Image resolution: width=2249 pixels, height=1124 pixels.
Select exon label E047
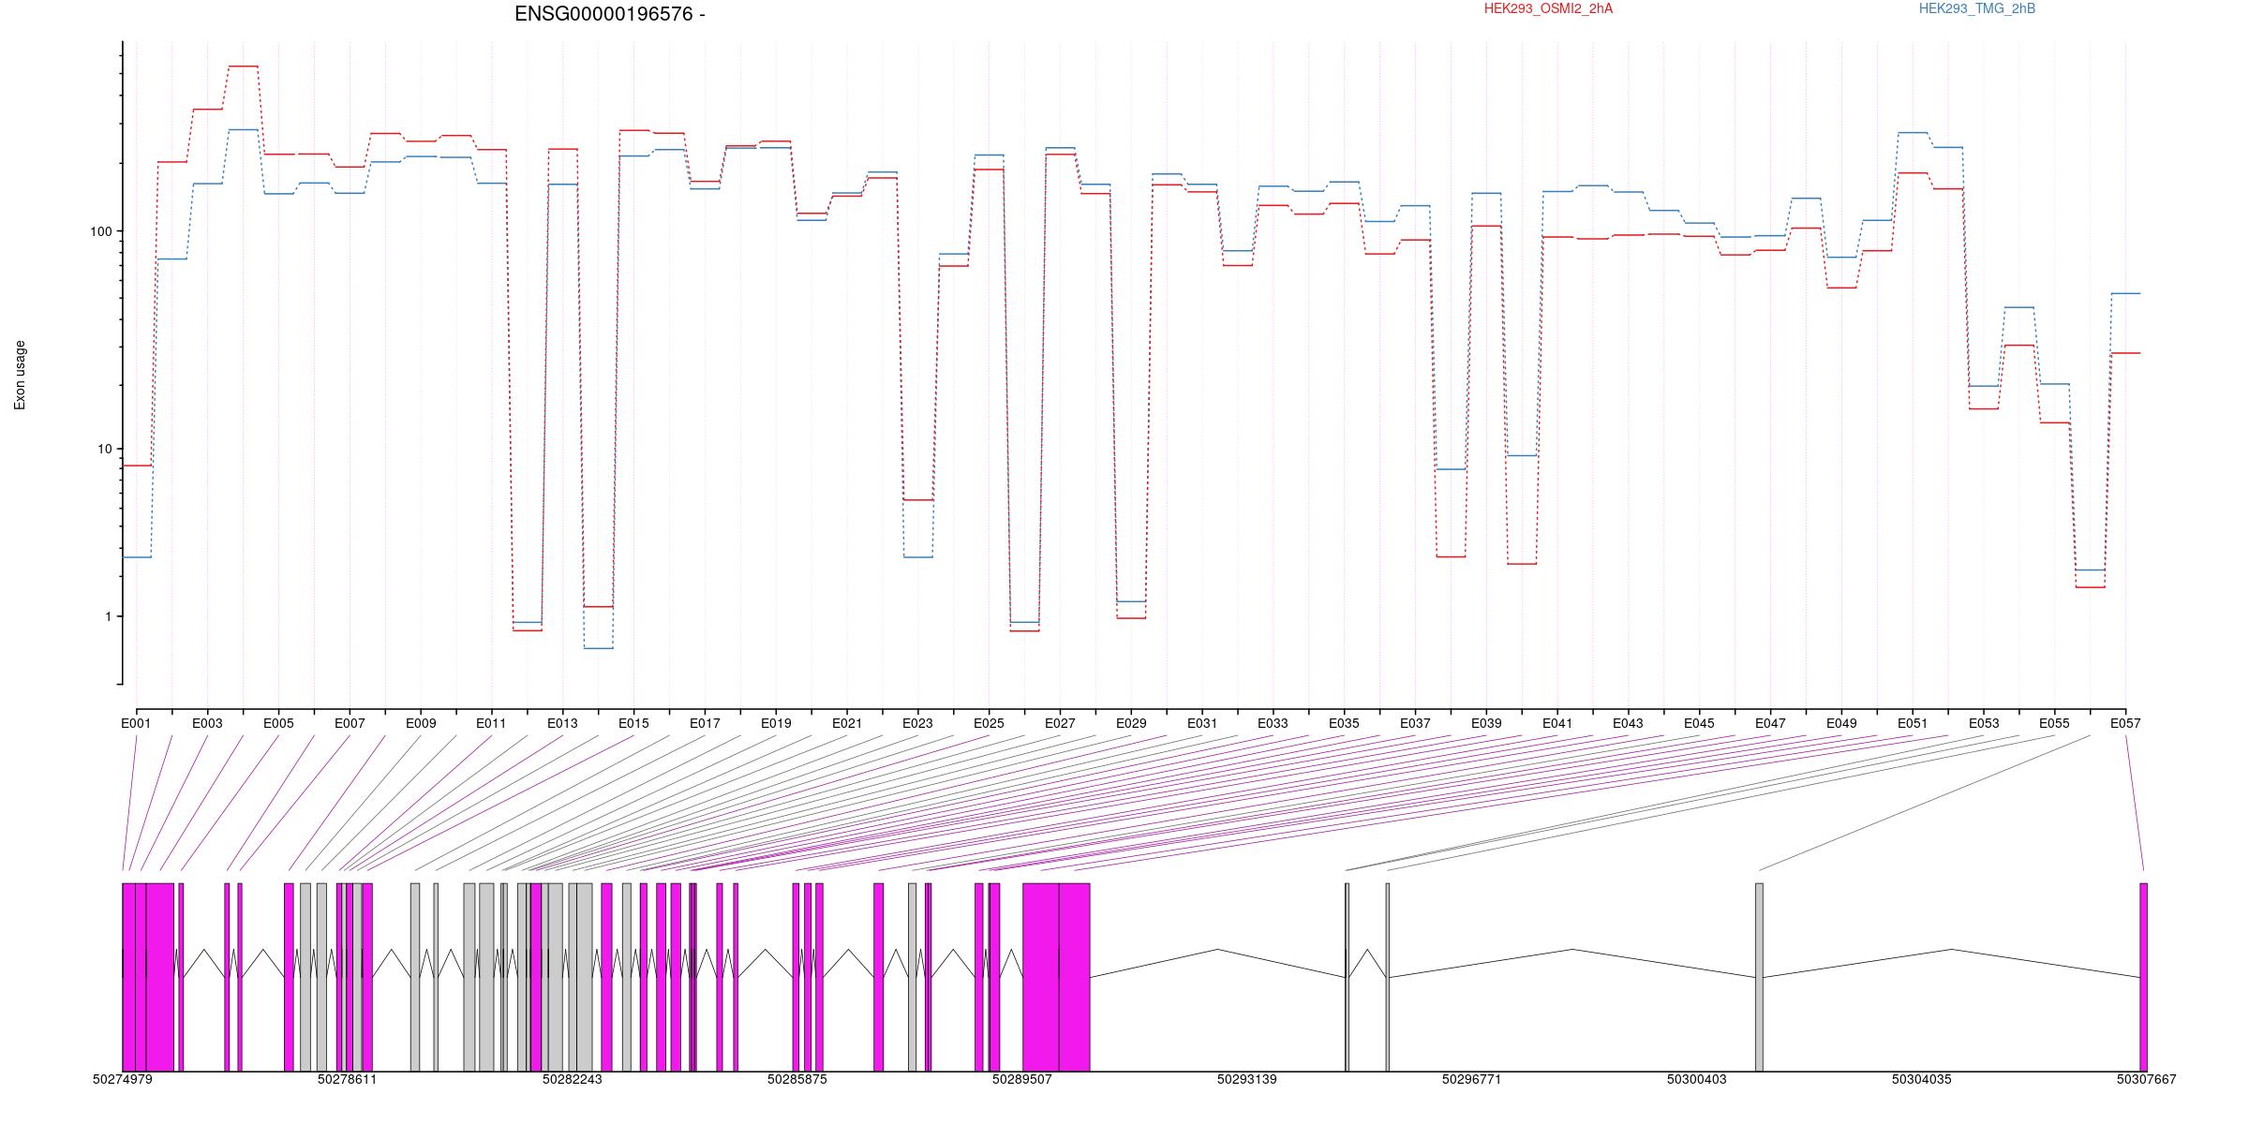coord(1770,723)
